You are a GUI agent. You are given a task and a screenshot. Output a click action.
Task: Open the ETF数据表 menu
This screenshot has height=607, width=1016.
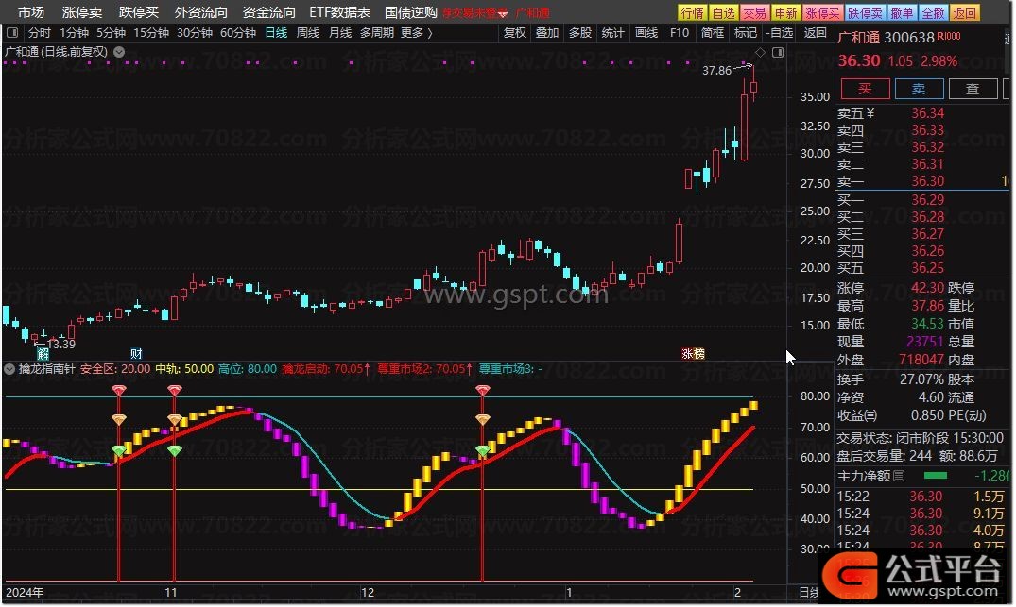[x=339, y=12]
